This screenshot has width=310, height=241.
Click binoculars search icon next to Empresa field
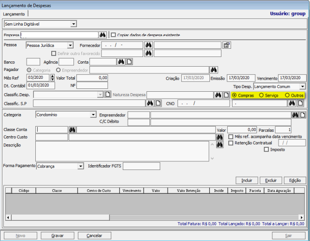103,35
